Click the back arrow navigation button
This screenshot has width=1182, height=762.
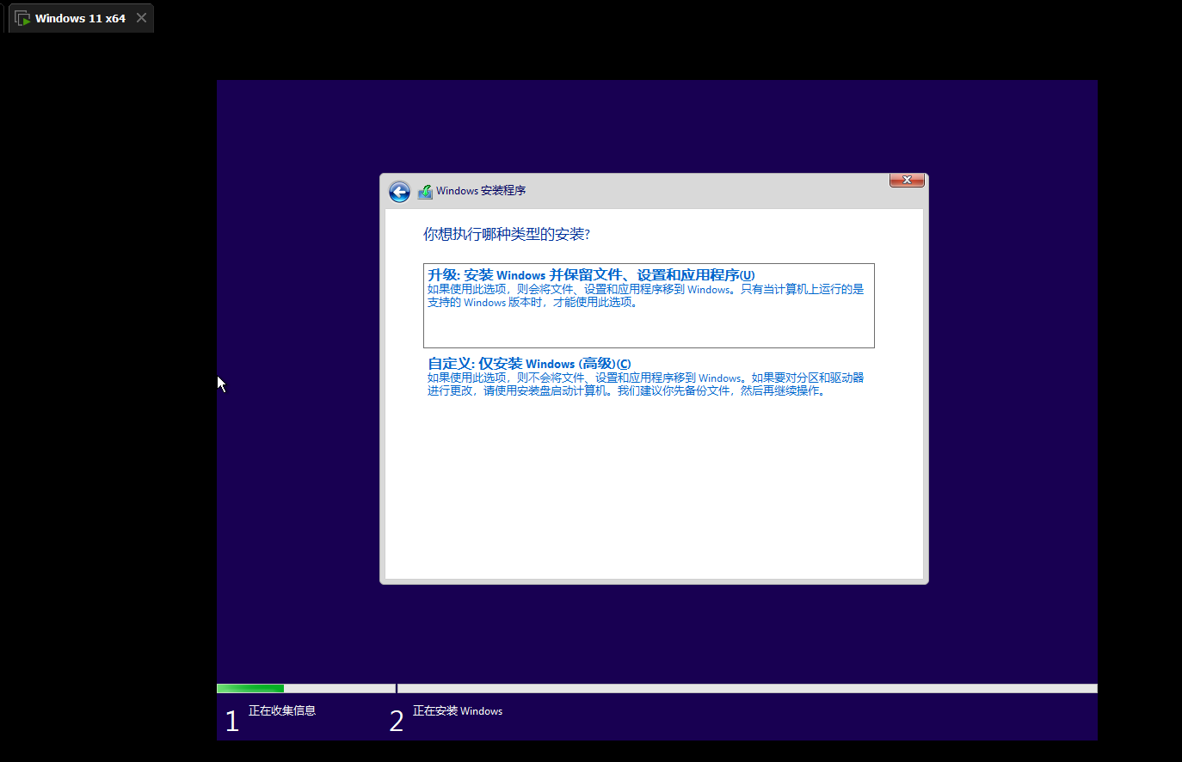[x=399, y=191]
